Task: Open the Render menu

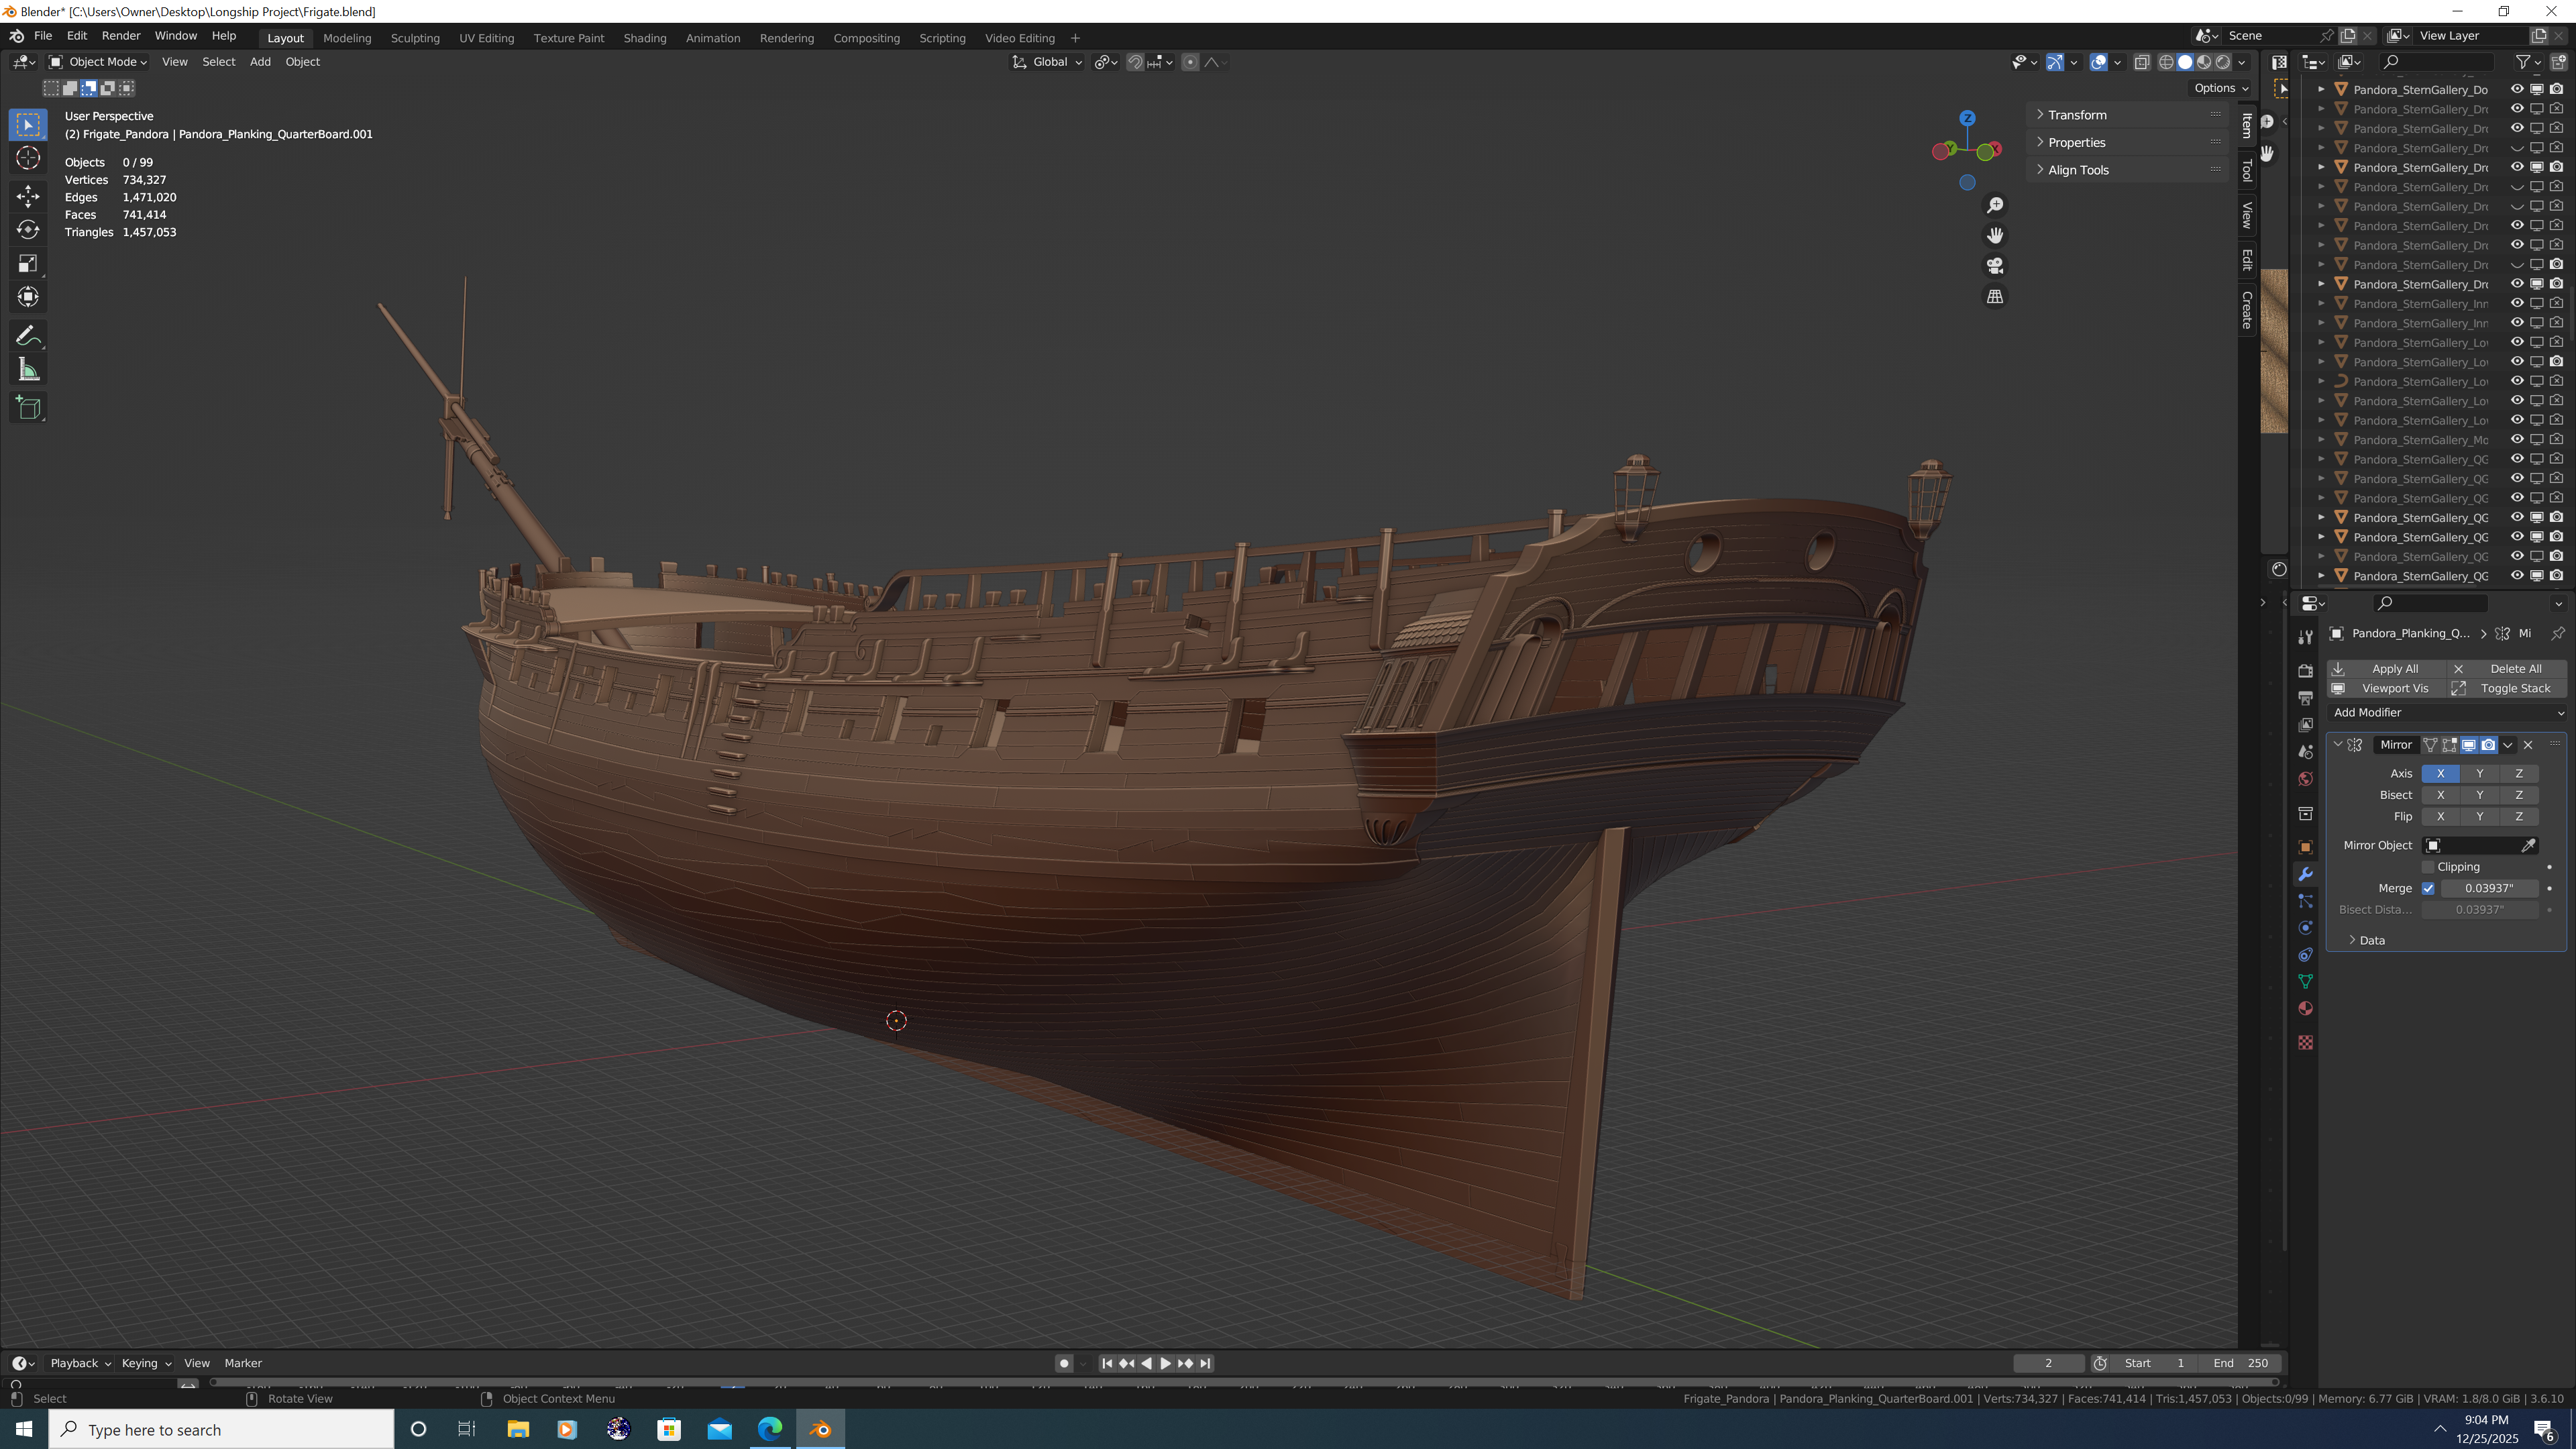Action: pos(121,36)
